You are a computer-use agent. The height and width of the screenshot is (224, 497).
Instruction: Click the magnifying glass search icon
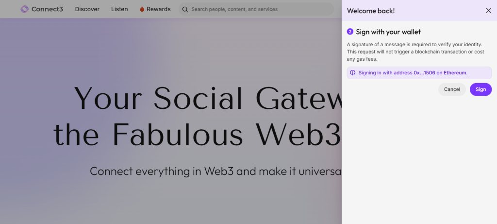tap(185, 9)
